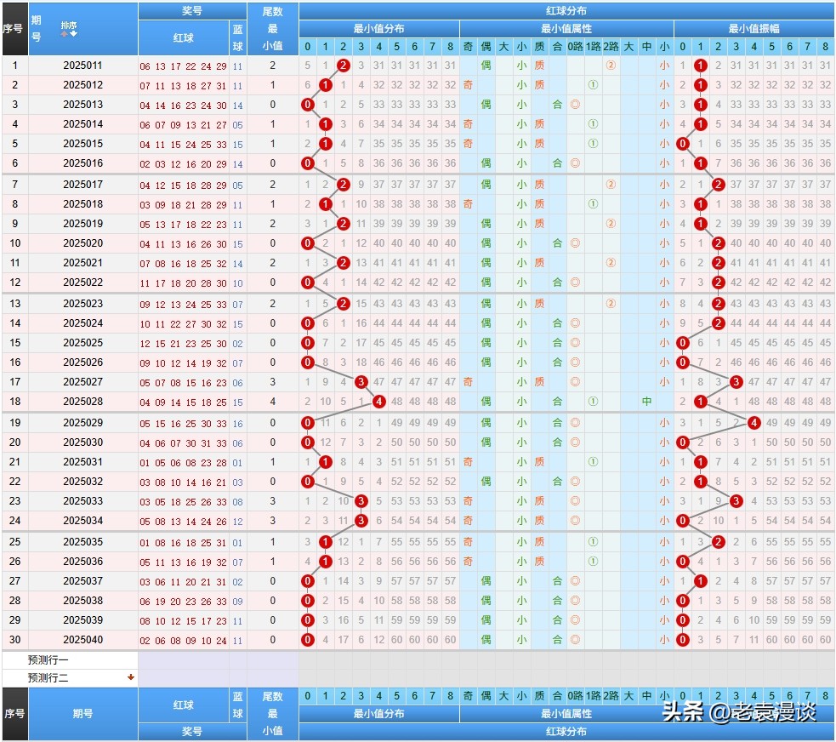Select the top 红球分布 header
The height and width of the screenshot is (742, 836).
tap(566, 11)
